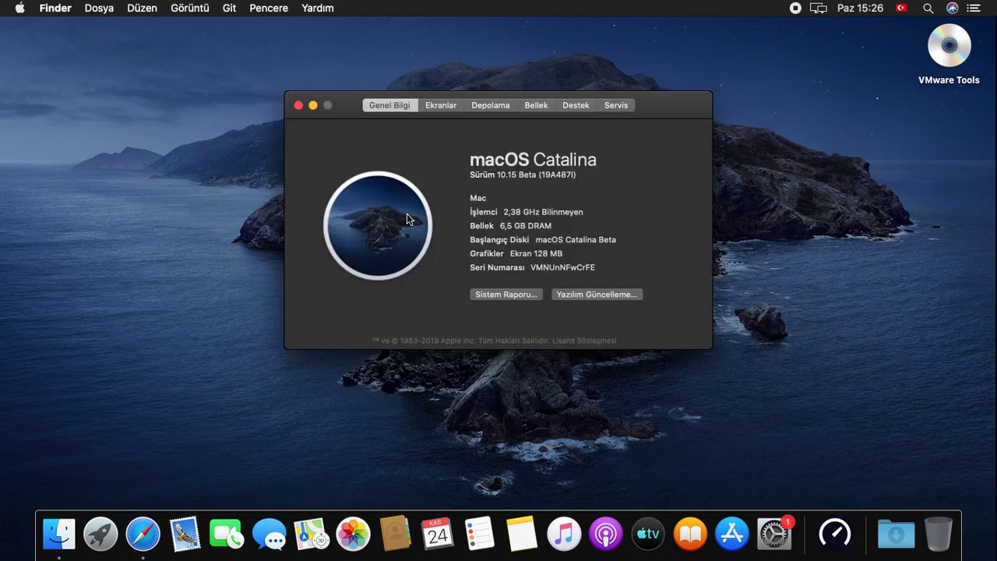Open Calendar showing 24 in Dock
This screenshot has height=561, width=997.
tap(437, 535)
